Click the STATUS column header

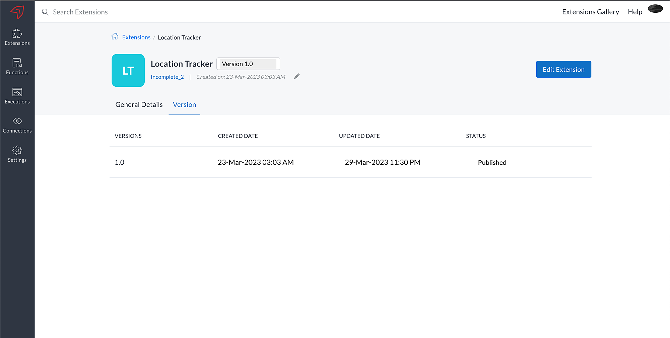tap(476, 136)
